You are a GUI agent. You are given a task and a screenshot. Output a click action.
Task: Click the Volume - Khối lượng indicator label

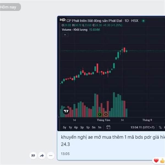click(75, 30)
